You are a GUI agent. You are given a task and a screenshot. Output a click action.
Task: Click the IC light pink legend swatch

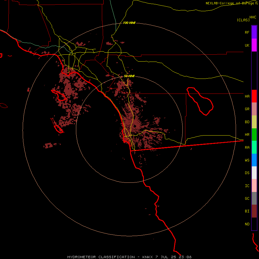click(254, 186)
